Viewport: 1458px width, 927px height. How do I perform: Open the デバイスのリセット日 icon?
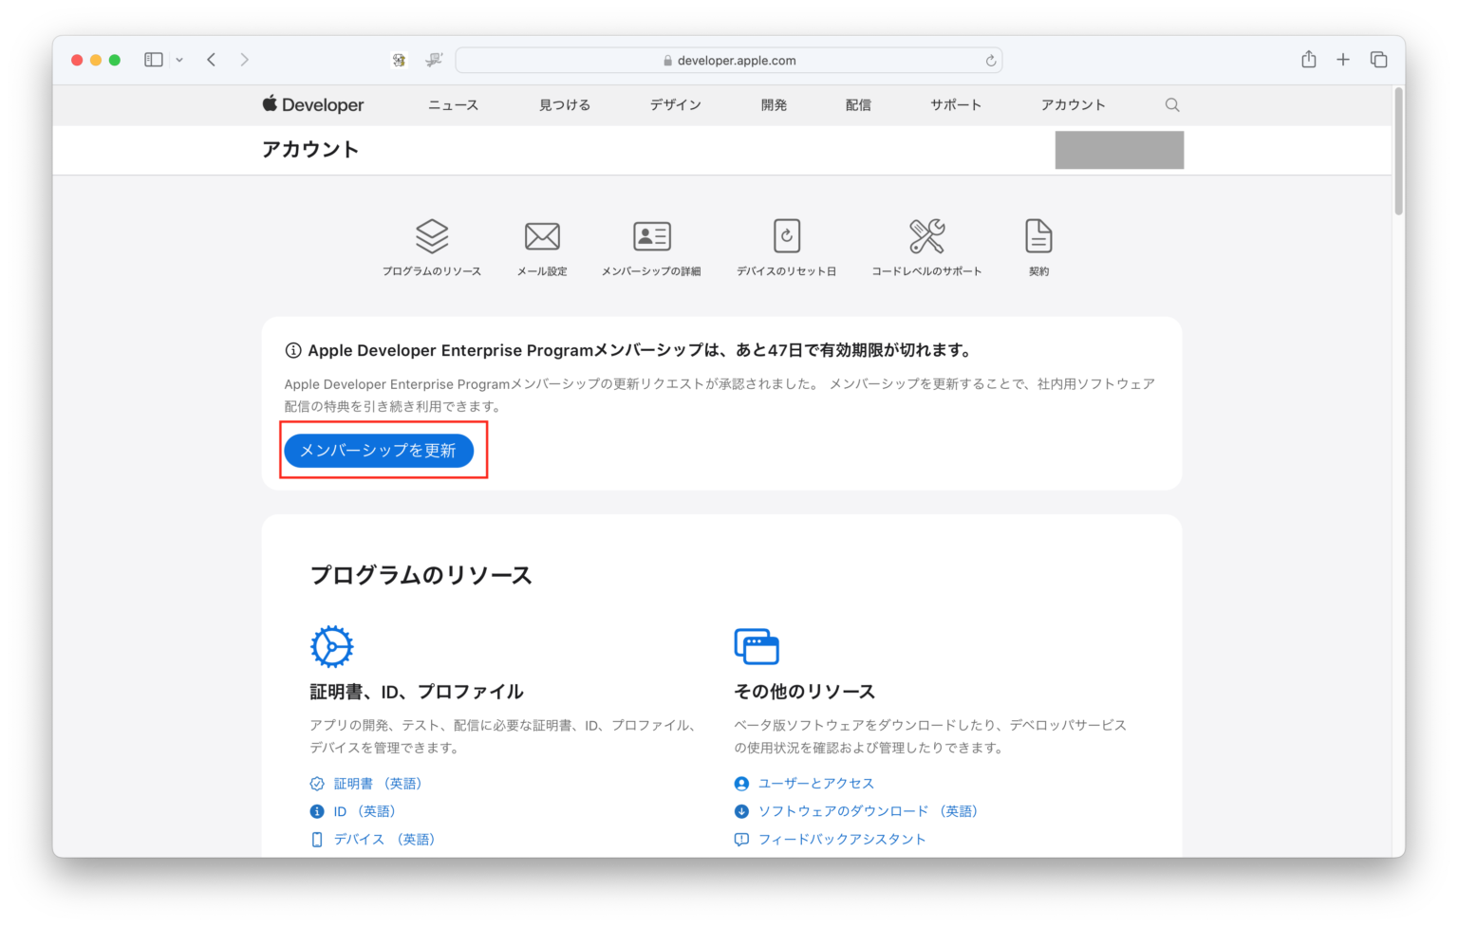click(x=787, y=236)
